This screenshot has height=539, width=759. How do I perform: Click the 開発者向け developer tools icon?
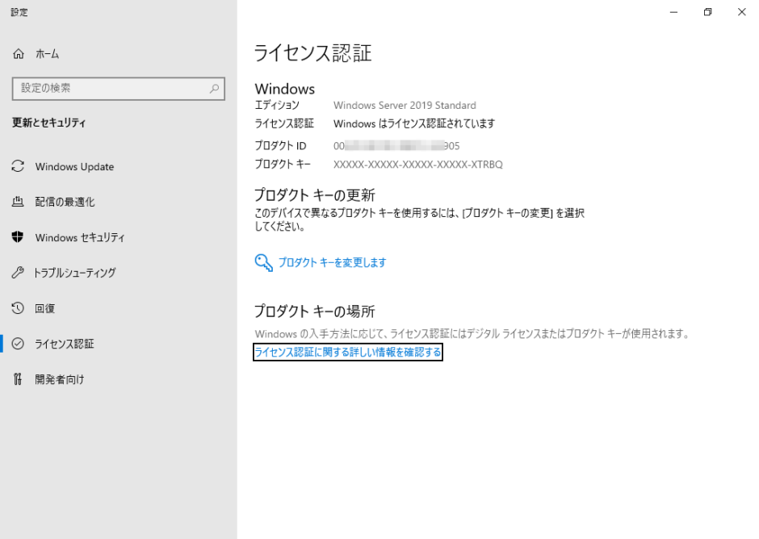pos(19,379)
